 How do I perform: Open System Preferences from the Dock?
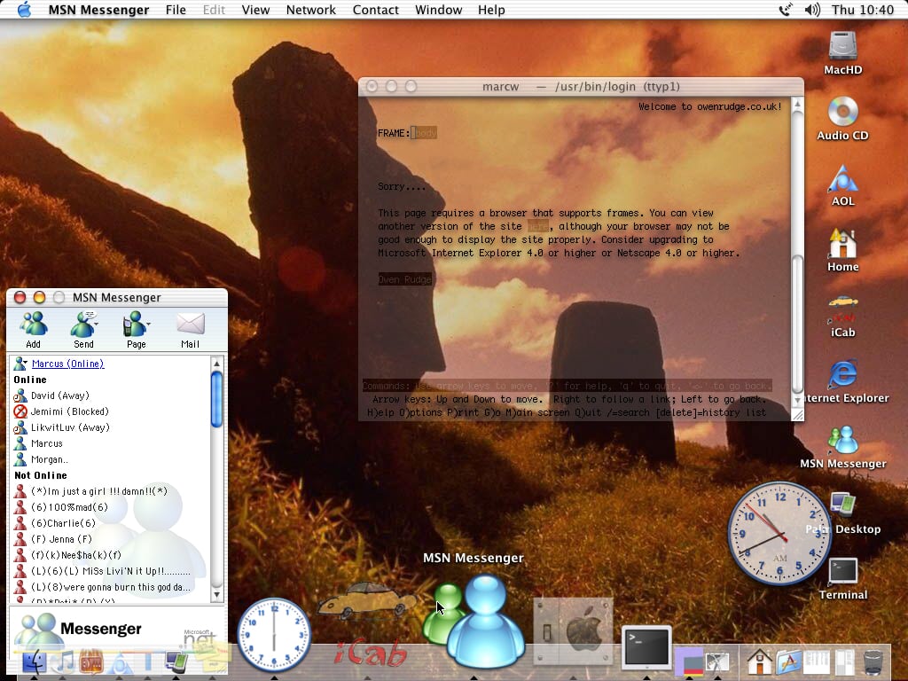[573, 632]
